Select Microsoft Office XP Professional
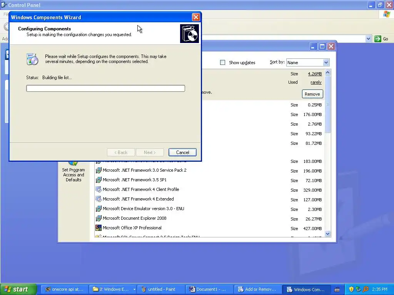The image size is (394, 295). point(132,228)
